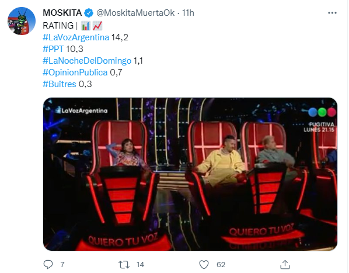Click the bar chart emoji
The height and width of the screenshot is (273, 349).
click(x=86, y=26)
